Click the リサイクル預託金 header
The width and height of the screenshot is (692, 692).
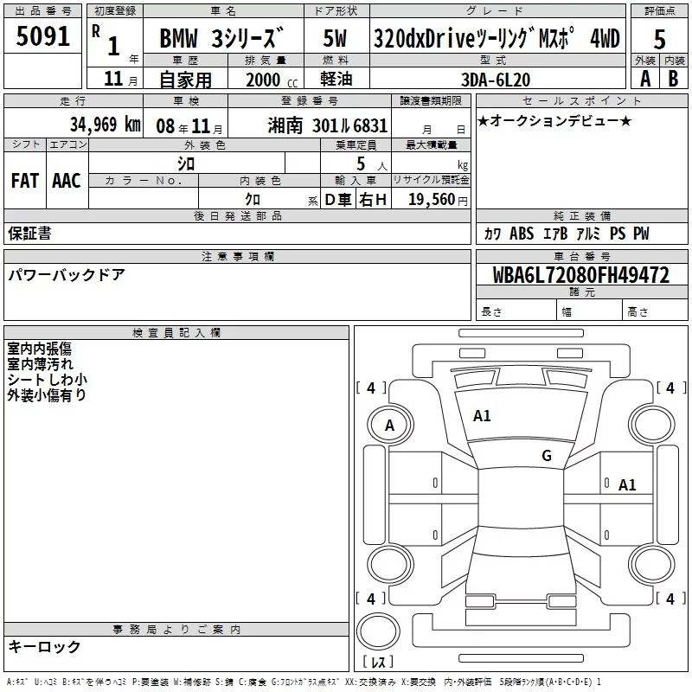pos(431,180)
